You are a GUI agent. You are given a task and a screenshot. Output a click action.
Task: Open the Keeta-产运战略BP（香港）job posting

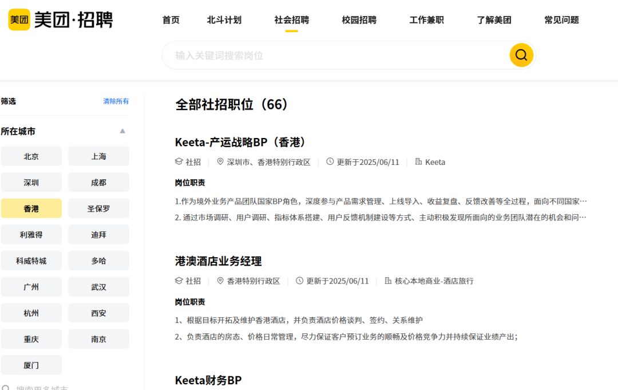tap(241, 142)
